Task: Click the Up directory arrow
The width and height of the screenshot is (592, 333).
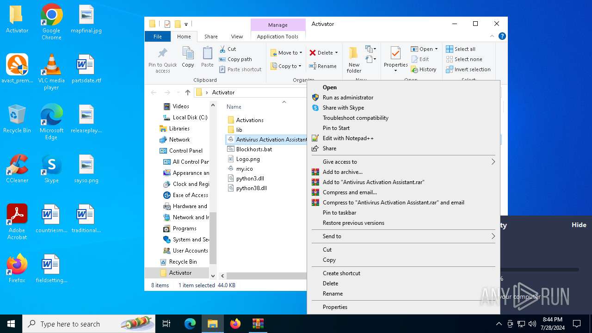Action: point(187,92)
